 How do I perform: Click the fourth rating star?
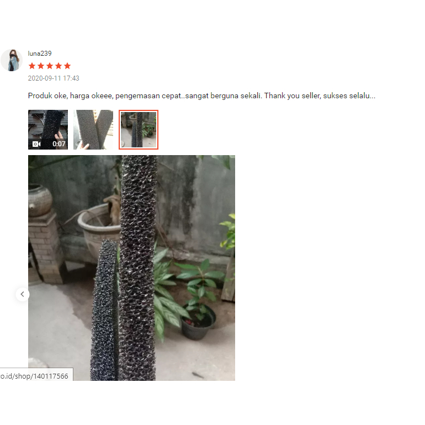(x=59, y=66)
